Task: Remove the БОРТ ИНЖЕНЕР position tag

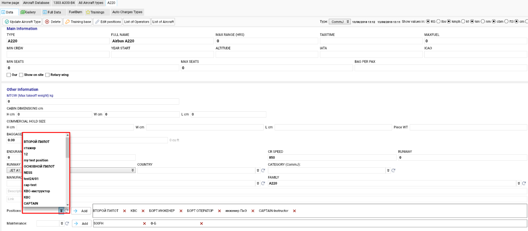Action: [x=181, y=211]
